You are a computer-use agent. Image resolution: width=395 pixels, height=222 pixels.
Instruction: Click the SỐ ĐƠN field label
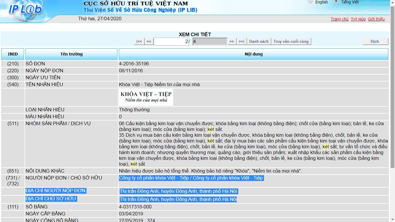pos(35,64)
